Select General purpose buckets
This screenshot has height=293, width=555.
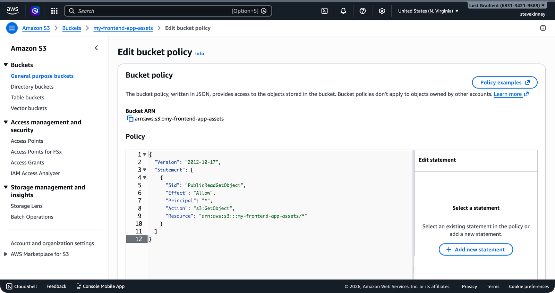click(x=42, y=76)
